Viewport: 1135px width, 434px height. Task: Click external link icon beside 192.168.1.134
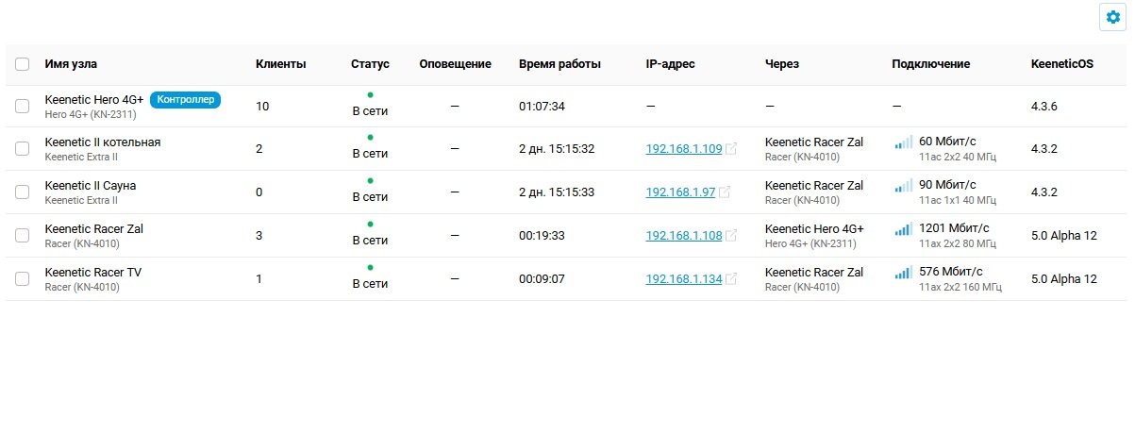coord(731,279)
